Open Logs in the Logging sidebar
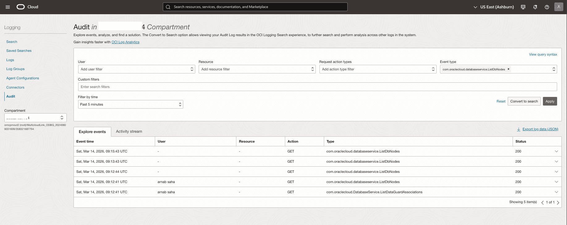The height and width of the screenshot is (225, 567). click(10, 60)
